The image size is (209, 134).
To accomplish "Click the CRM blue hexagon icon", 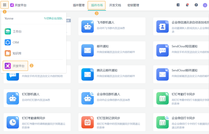I will point(8,42).
